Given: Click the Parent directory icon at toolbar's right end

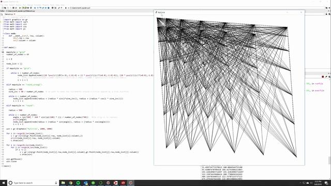Looking at the screenshot, I should 329,8.
